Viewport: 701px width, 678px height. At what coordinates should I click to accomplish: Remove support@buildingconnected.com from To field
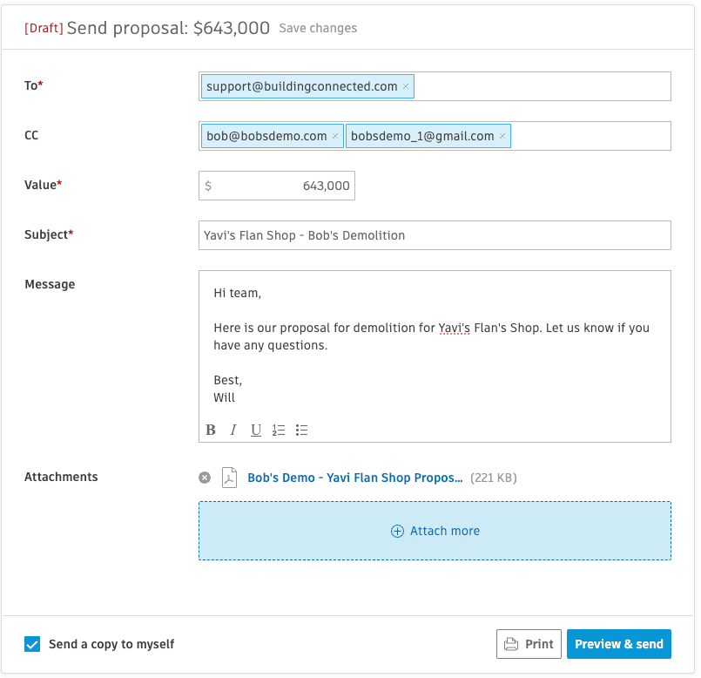click(x=406, y=86)
